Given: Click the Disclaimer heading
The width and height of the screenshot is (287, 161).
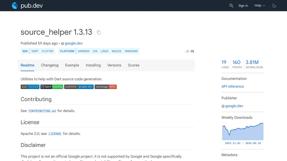Looking at the screenshot, I should point(33,145).
